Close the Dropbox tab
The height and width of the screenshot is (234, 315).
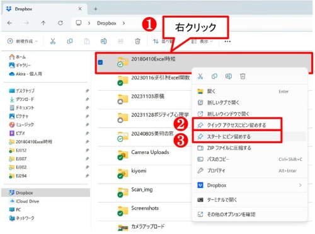click(80, 9)
